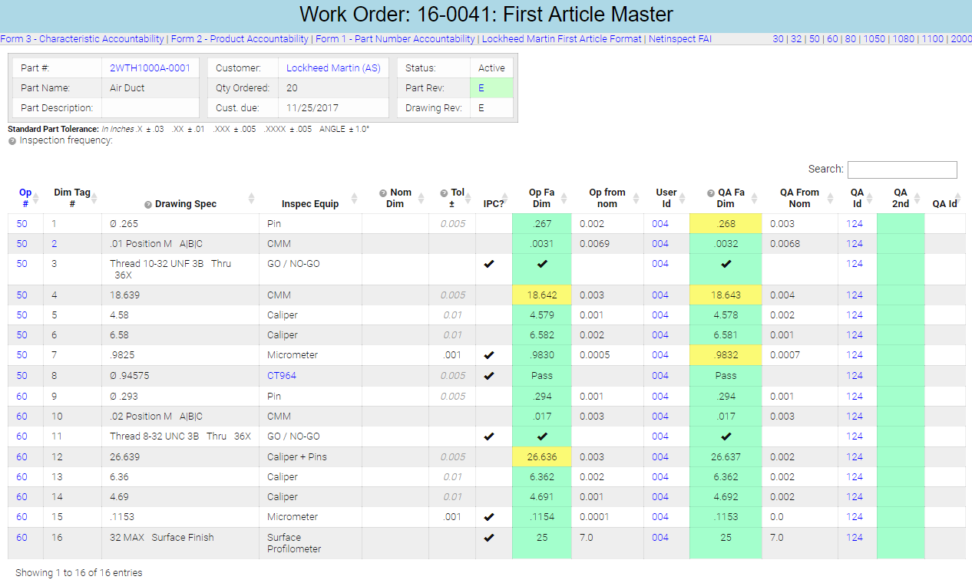This screenshot has height=583, width=972.
Task: Click IPC checkmark in .1153 Micrometer row
Action: click(x=489, y=517)
